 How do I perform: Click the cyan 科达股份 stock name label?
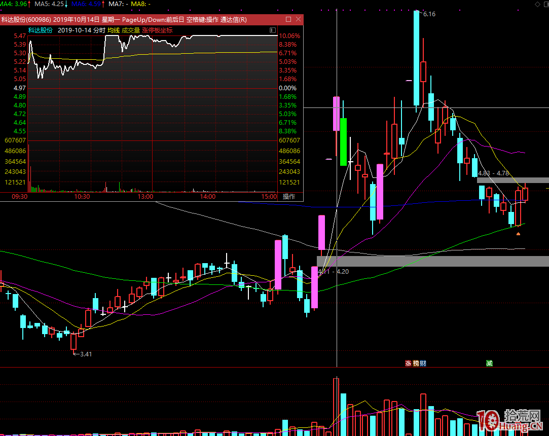click(40, 30)
